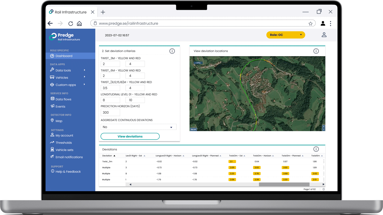Viewport: 383px width, 215px height.
Task: Edit Longitudinal Level red field with 10
Action: tap(135, 100)
